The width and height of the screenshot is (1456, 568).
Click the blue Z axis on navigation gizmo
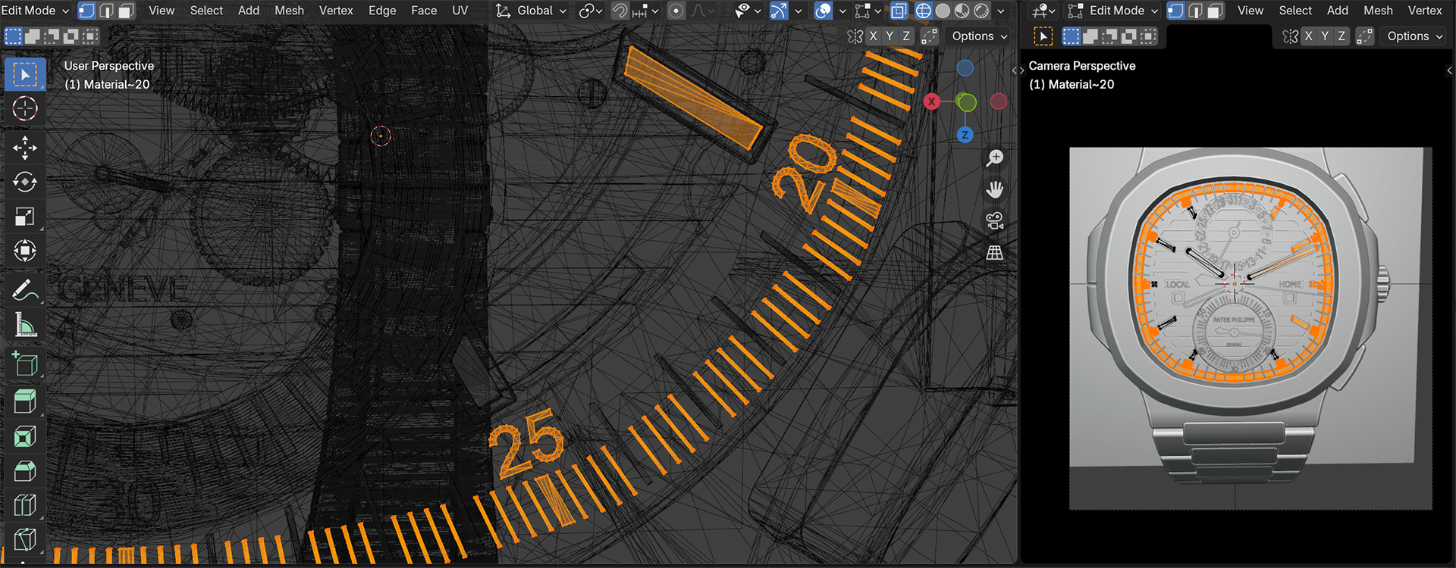pos(965,135)
